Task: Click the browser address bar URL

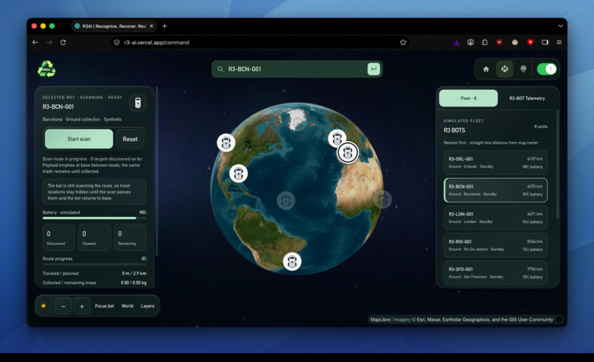Action: (156, 43)
